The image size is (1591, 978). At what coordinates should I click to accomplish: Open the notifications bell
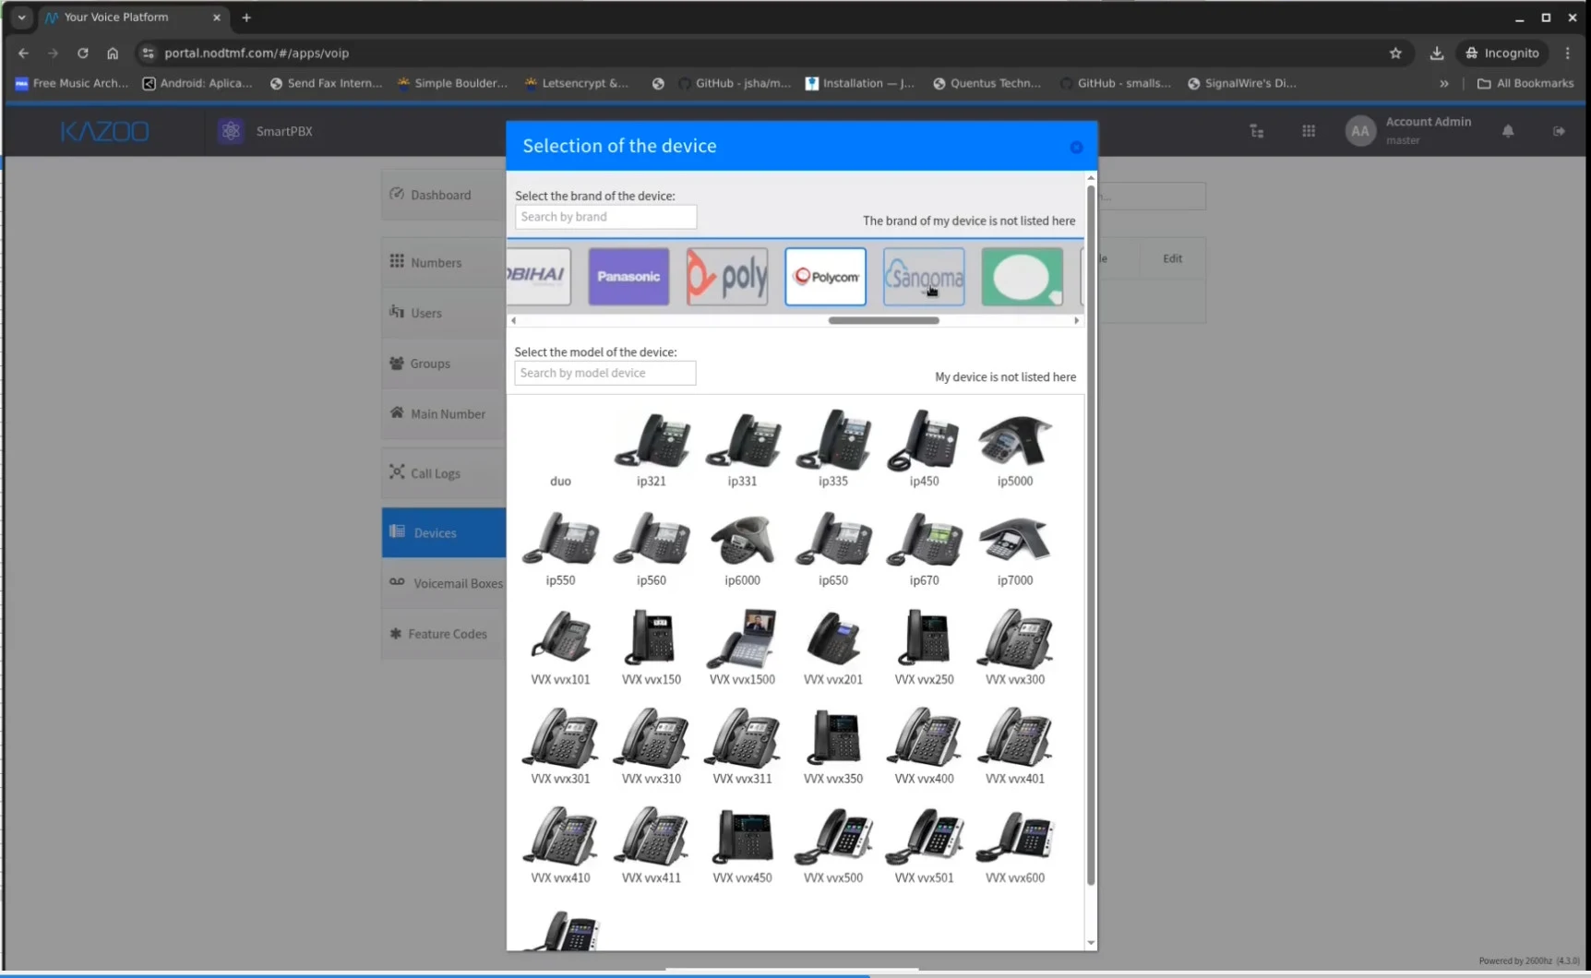(x=1508, y=131)
